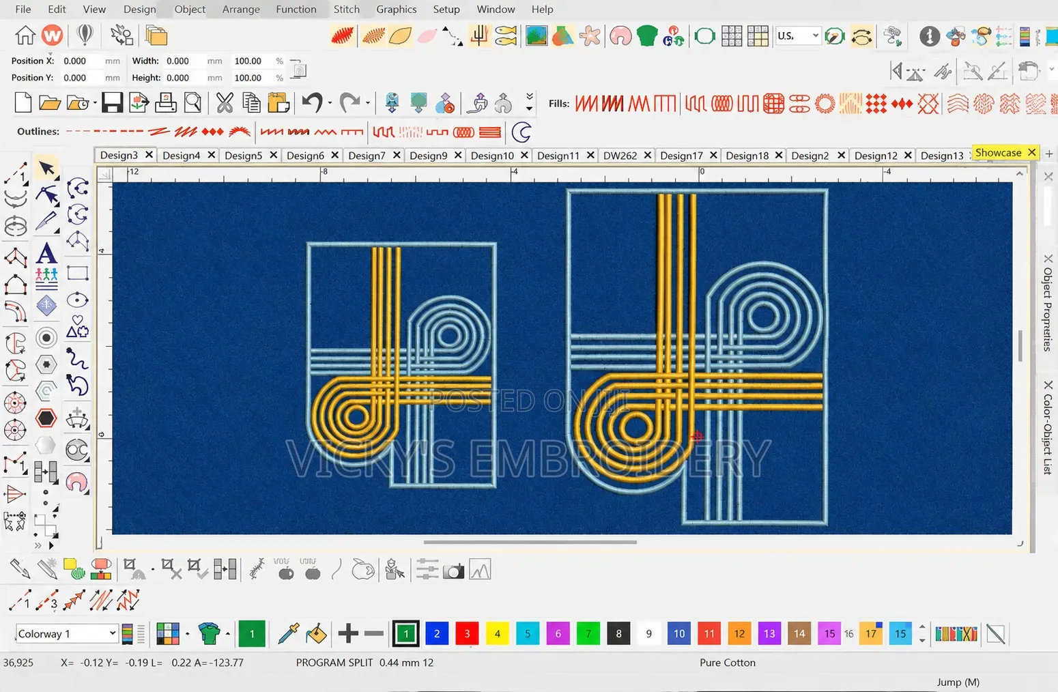
Task: Save the current design with floppy icon
Action: [112, 103]
